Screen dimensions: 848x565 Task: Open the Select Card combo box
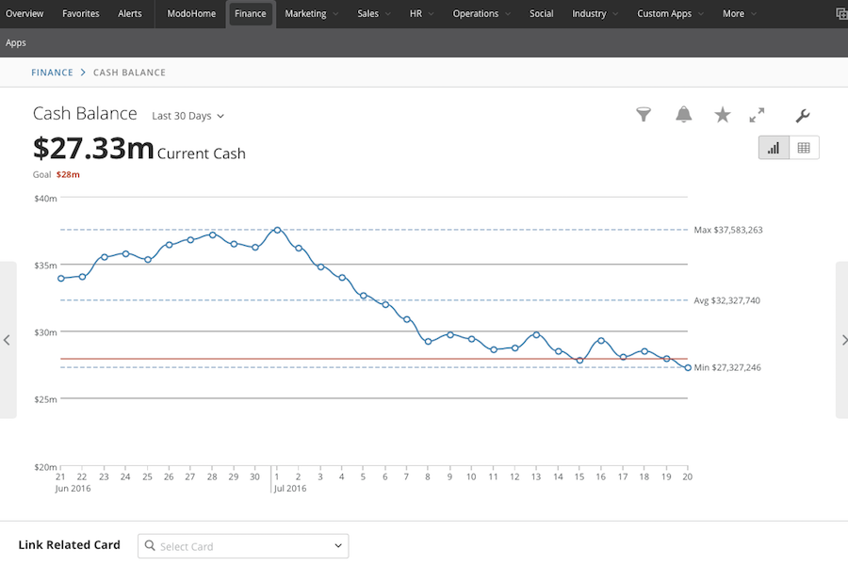point(243,546)
